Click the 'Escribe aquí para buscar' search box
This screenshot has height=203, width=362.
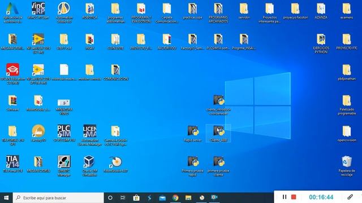[58, 197]
